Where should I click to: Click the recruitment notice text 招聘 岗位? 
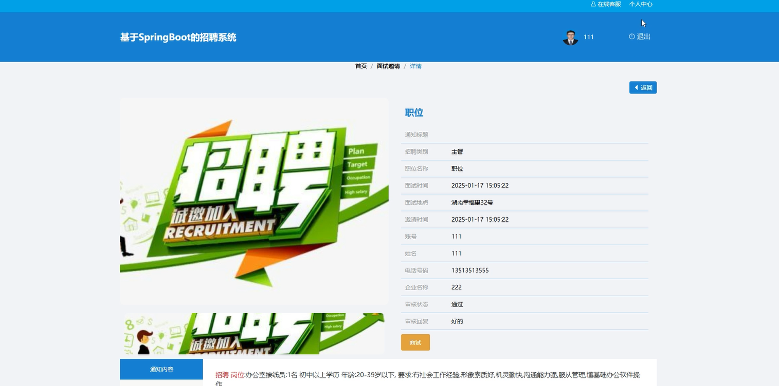[x=229, y=375]
